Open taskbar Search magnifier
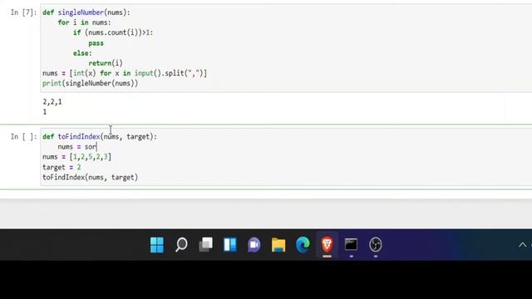This screenshot has width=532, height=299. coord(181,245)
